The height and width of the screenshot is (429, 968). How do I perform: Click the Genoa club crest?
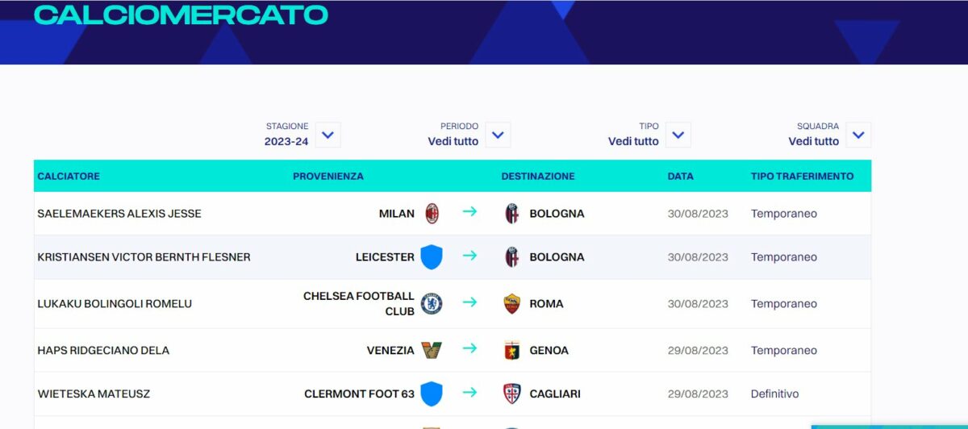(512, 350)
